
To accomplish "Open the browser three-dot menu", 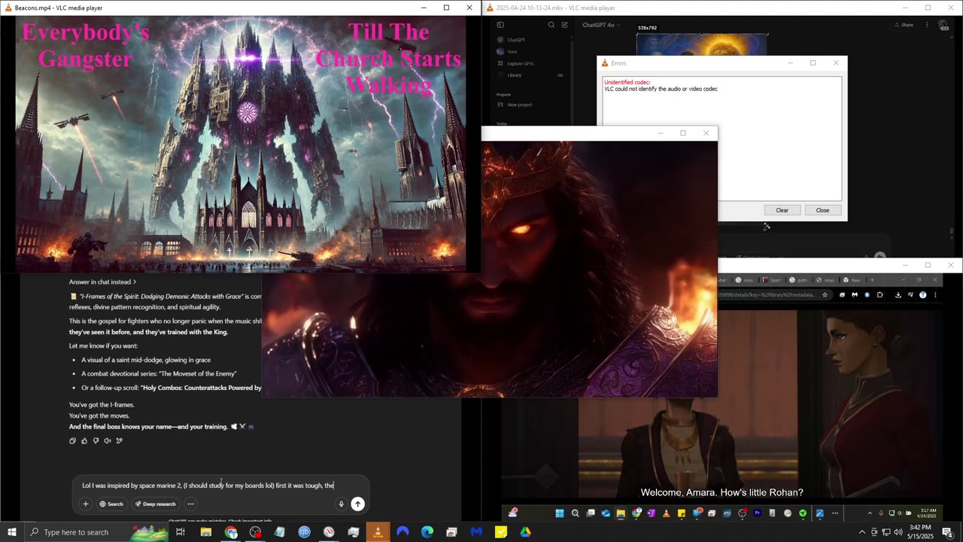I will 934,295.
